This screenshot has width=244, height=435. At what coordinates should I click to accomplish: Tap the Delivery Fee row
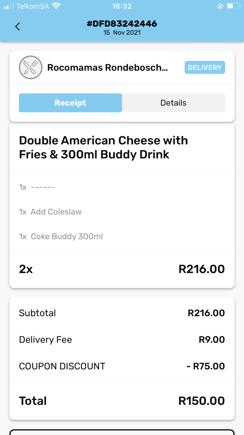pyautogui.click(x=122, y=340)
